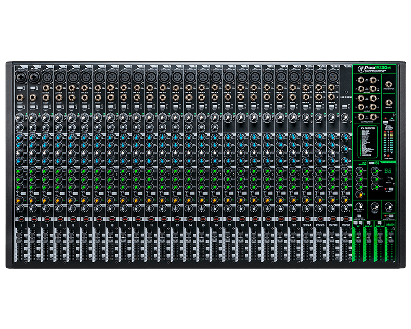This screenshot has height=329, width=411.
Task: Click the two-digit FX preset display
Action: (388, 171)
